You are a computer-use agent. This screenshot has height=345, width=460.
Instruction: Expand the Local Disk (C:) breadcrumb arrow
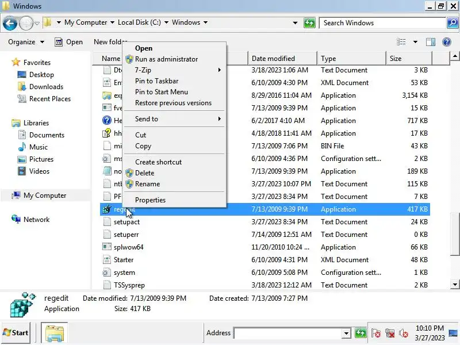click(166, 22)
